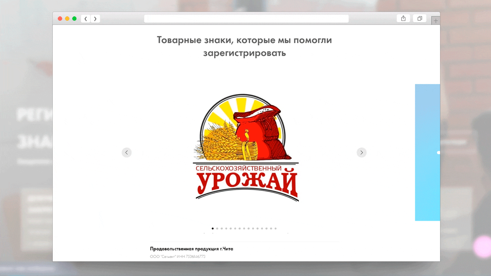Maximize the browser window with green button
The image size is (491, 276).
[x=74, y=19]
